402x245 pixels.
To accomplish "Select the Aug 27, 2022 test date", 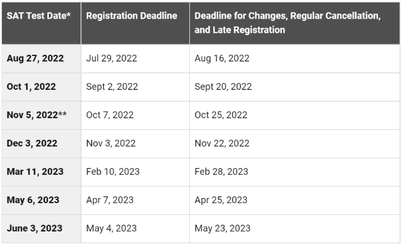I will [x=35, y=58].
